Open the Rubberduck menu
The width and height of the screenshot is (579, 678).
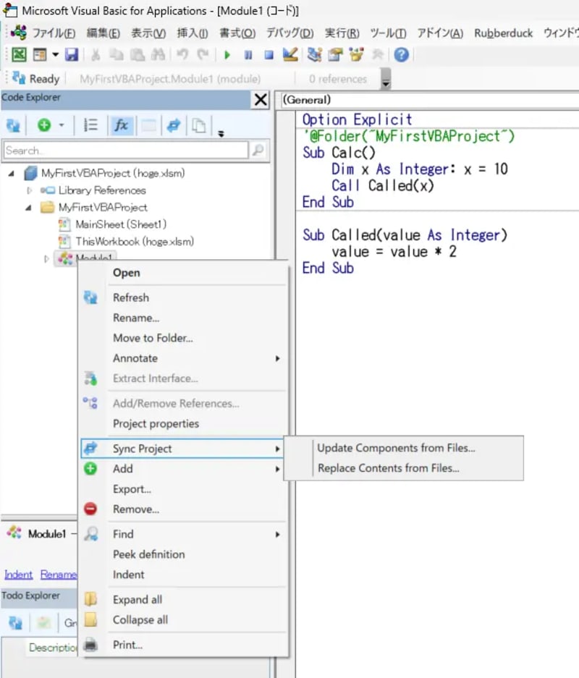[503, 33]
